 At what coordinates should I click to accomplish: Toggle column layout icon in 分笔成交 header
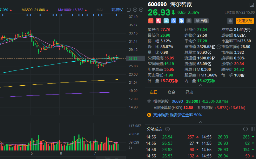tap(252, 129)
